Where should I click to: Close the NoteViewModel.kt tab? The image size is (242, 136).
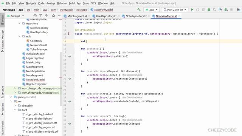(179, 16)
